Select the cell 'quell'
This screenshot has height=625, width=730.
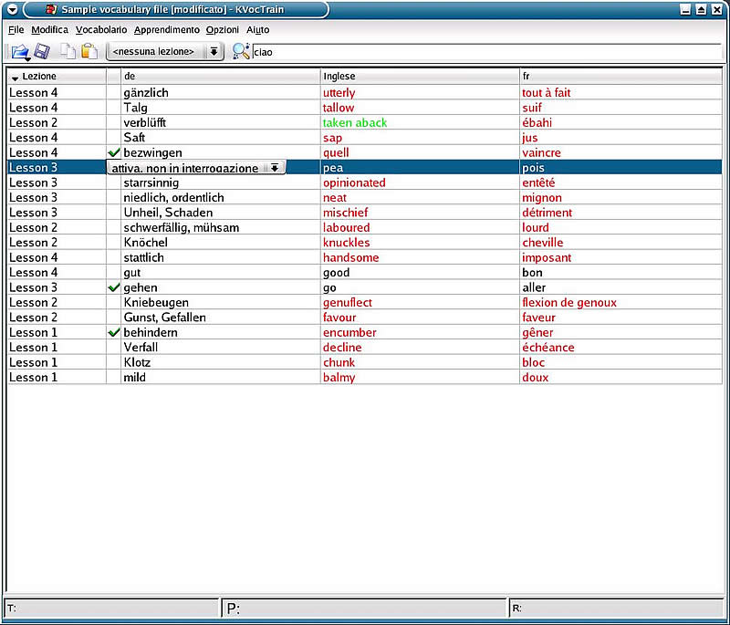pyautogui.click(x=420, y=152)
